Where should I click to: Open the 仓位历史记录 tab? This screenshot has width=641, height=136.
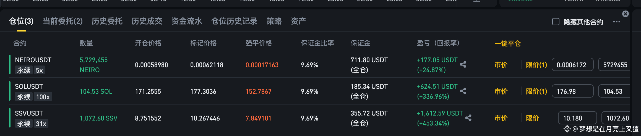coord(234,21)
